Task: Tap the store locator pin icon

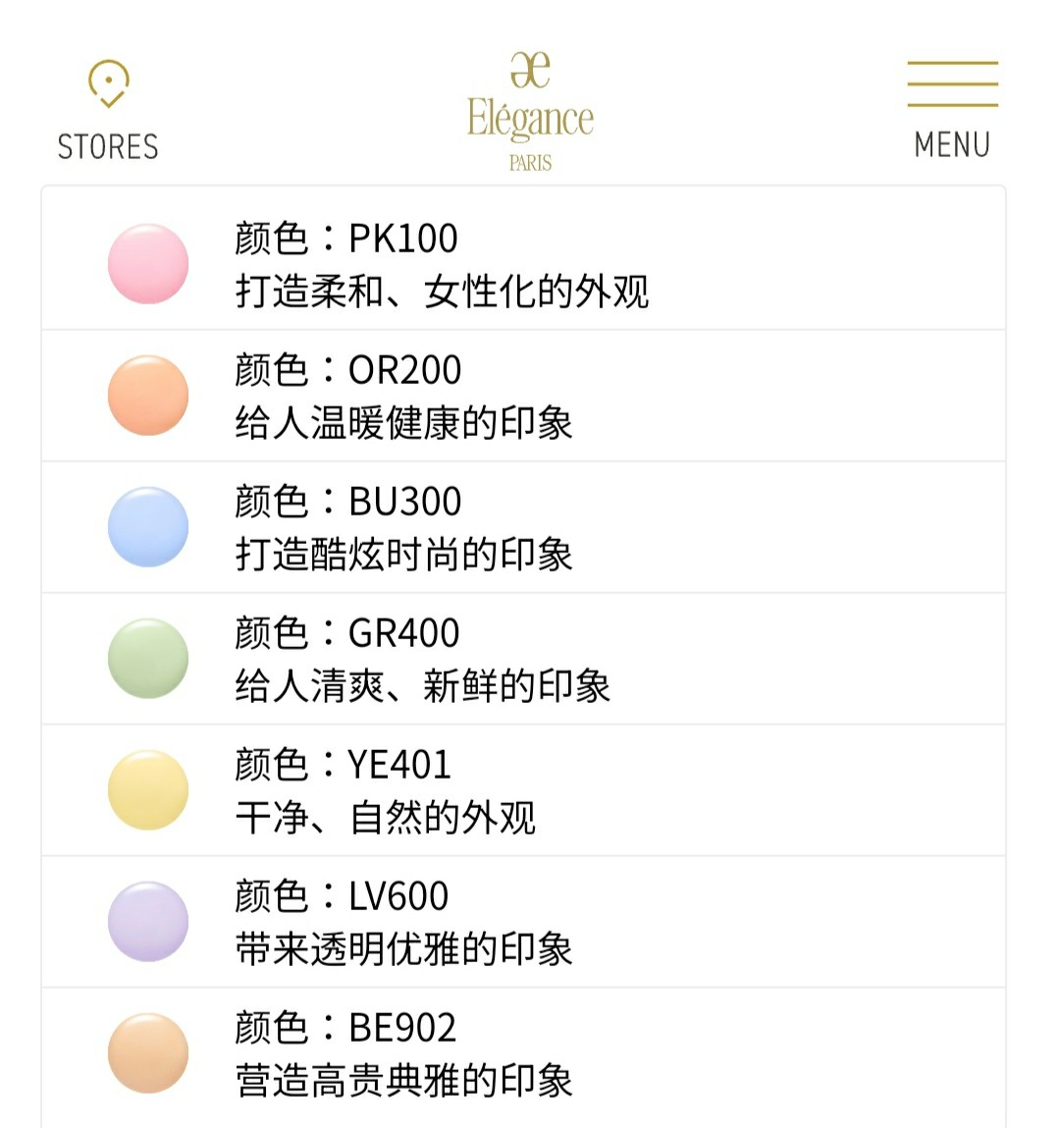Action: pos(108,83)
